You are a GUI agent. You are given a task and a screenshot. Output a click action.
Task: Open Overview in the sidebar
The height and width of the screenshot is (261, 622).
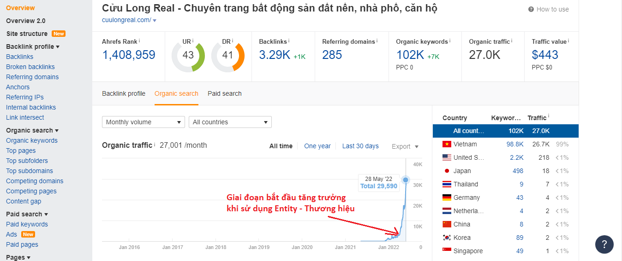point(20,8)
